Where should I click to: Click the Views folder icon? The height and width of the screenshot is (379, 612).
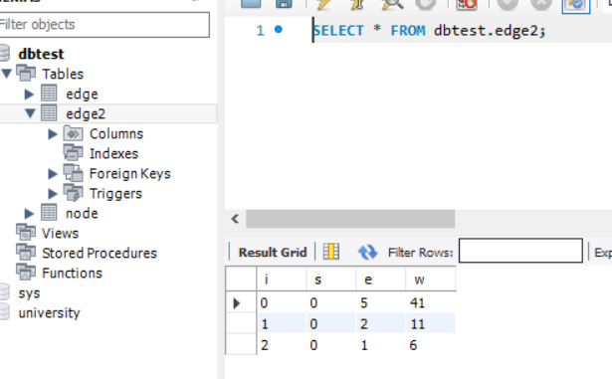[x=26, y=233]
